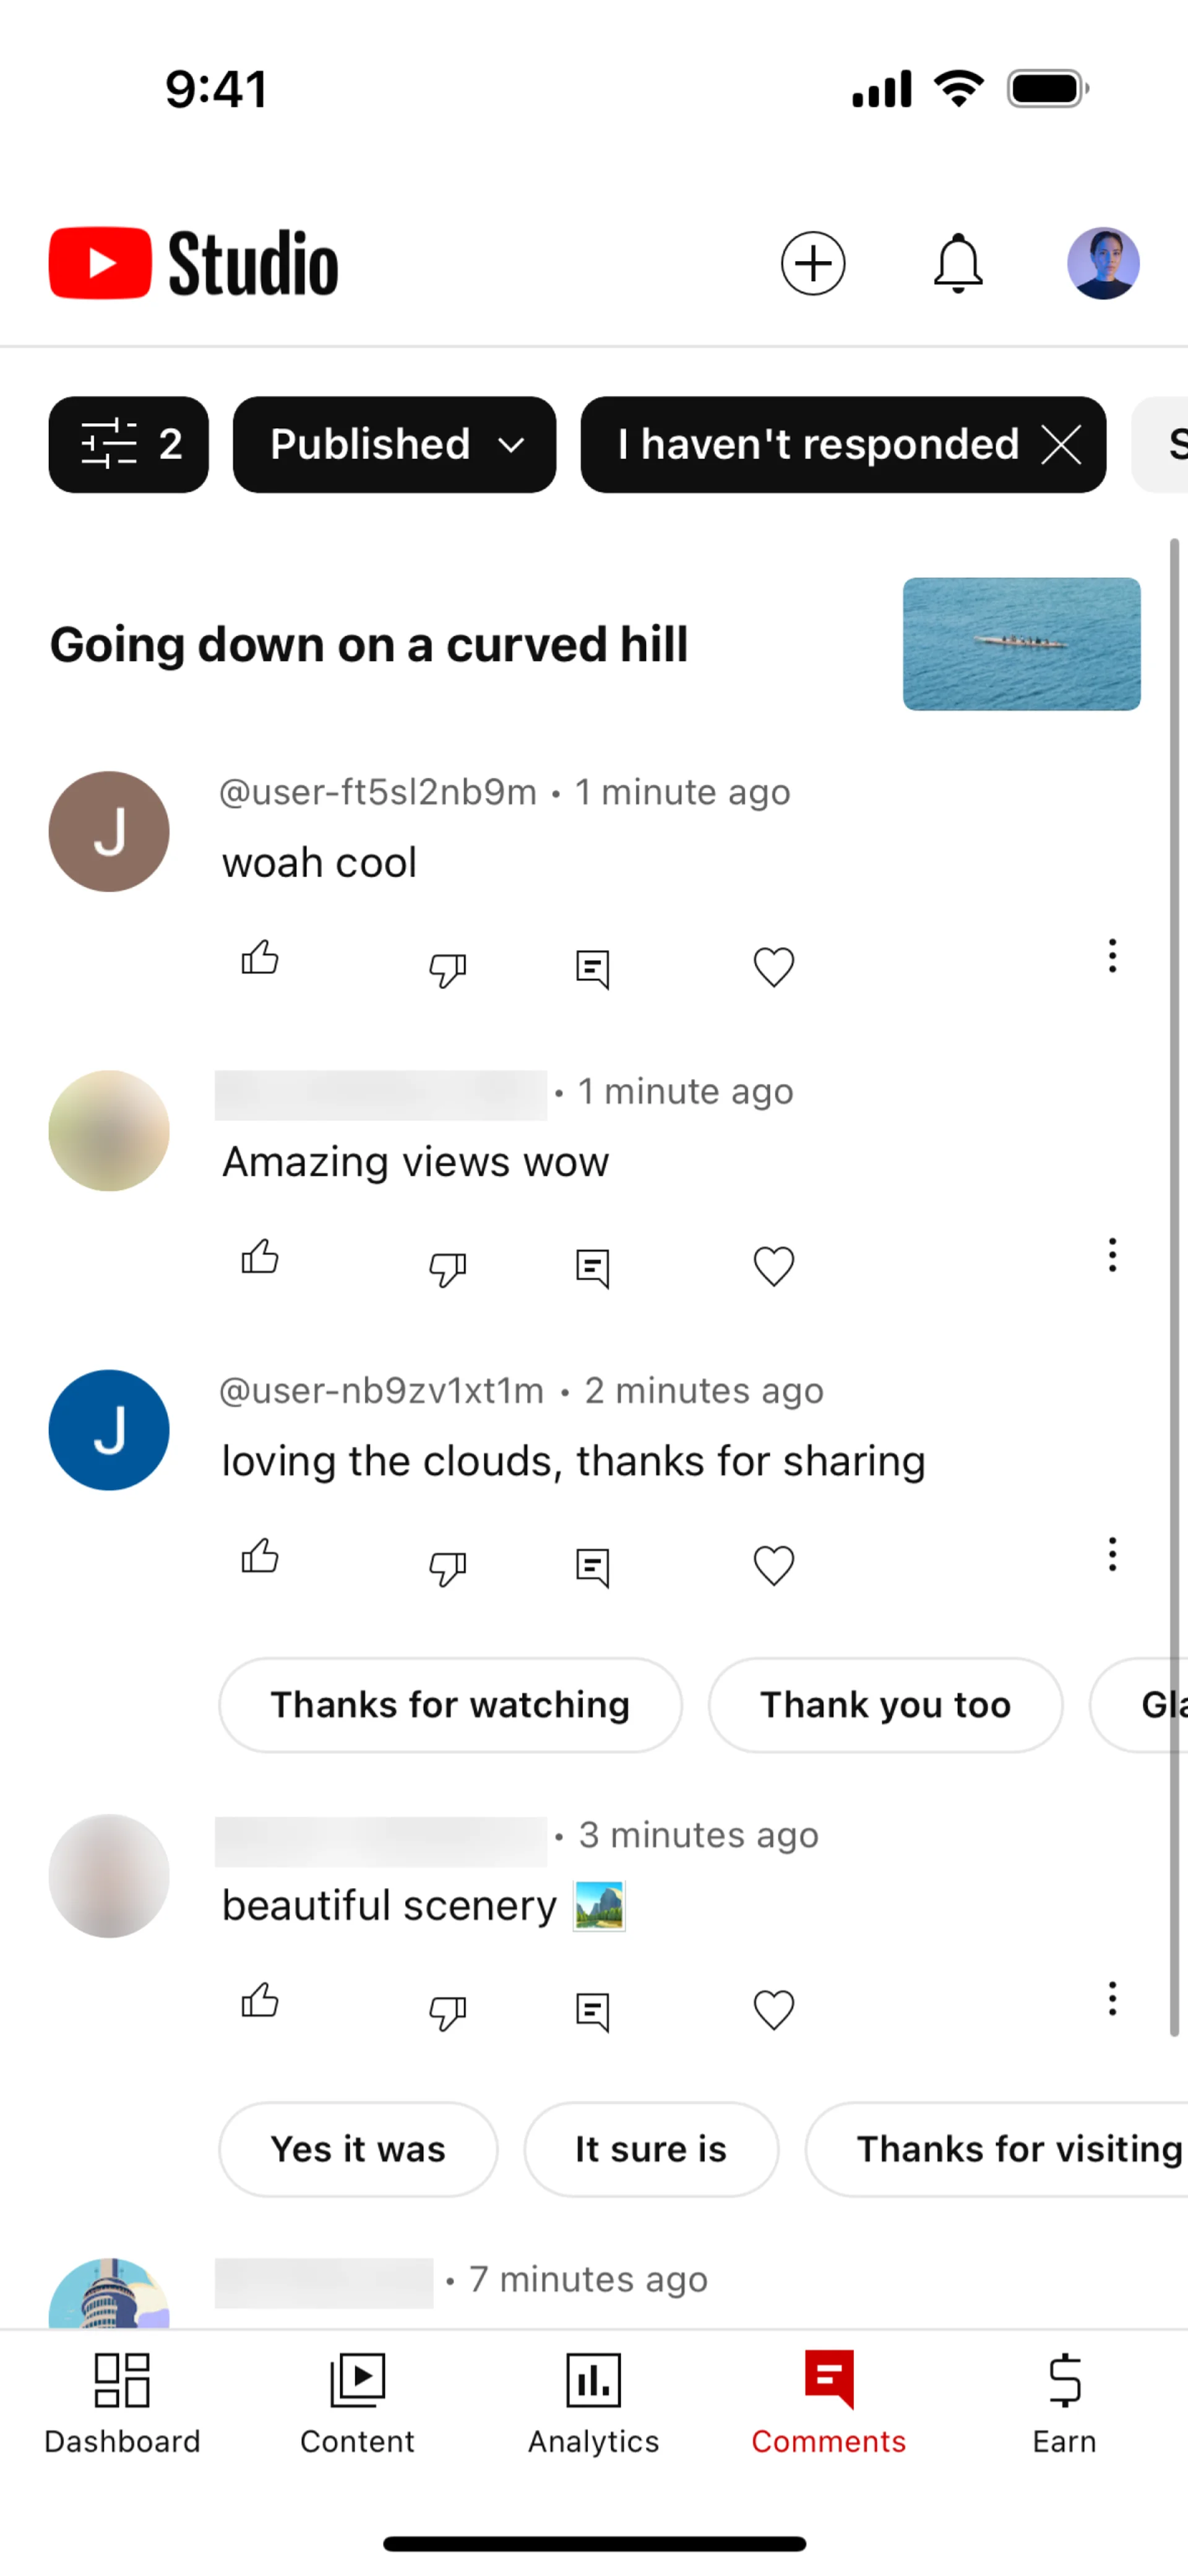Heart the "Amazing views wow" comment
Viewport: 1188px width, 2576px height.
[773, 1266]
